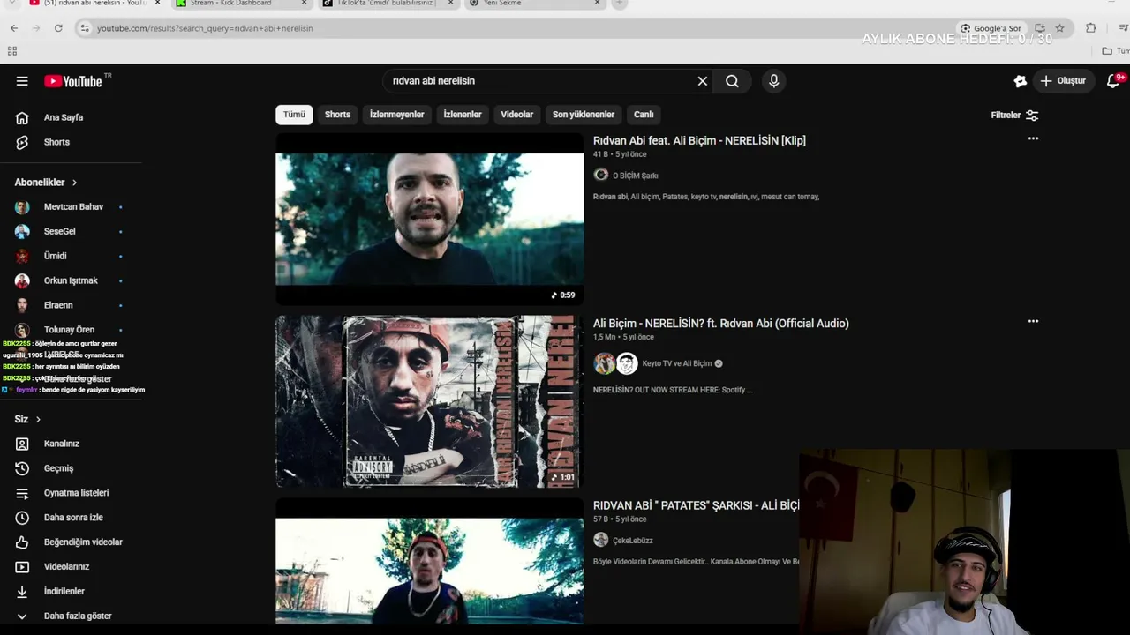Expand the Abonelikler section

point(46,183)
